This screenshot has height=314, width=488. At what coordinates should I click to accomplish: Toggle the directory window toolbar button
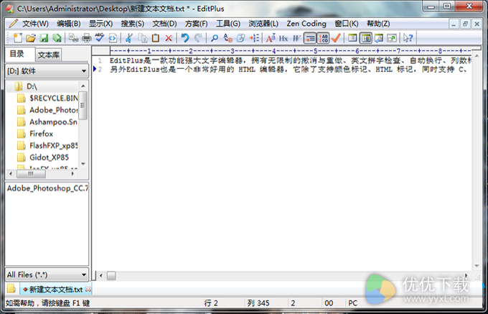366,38
